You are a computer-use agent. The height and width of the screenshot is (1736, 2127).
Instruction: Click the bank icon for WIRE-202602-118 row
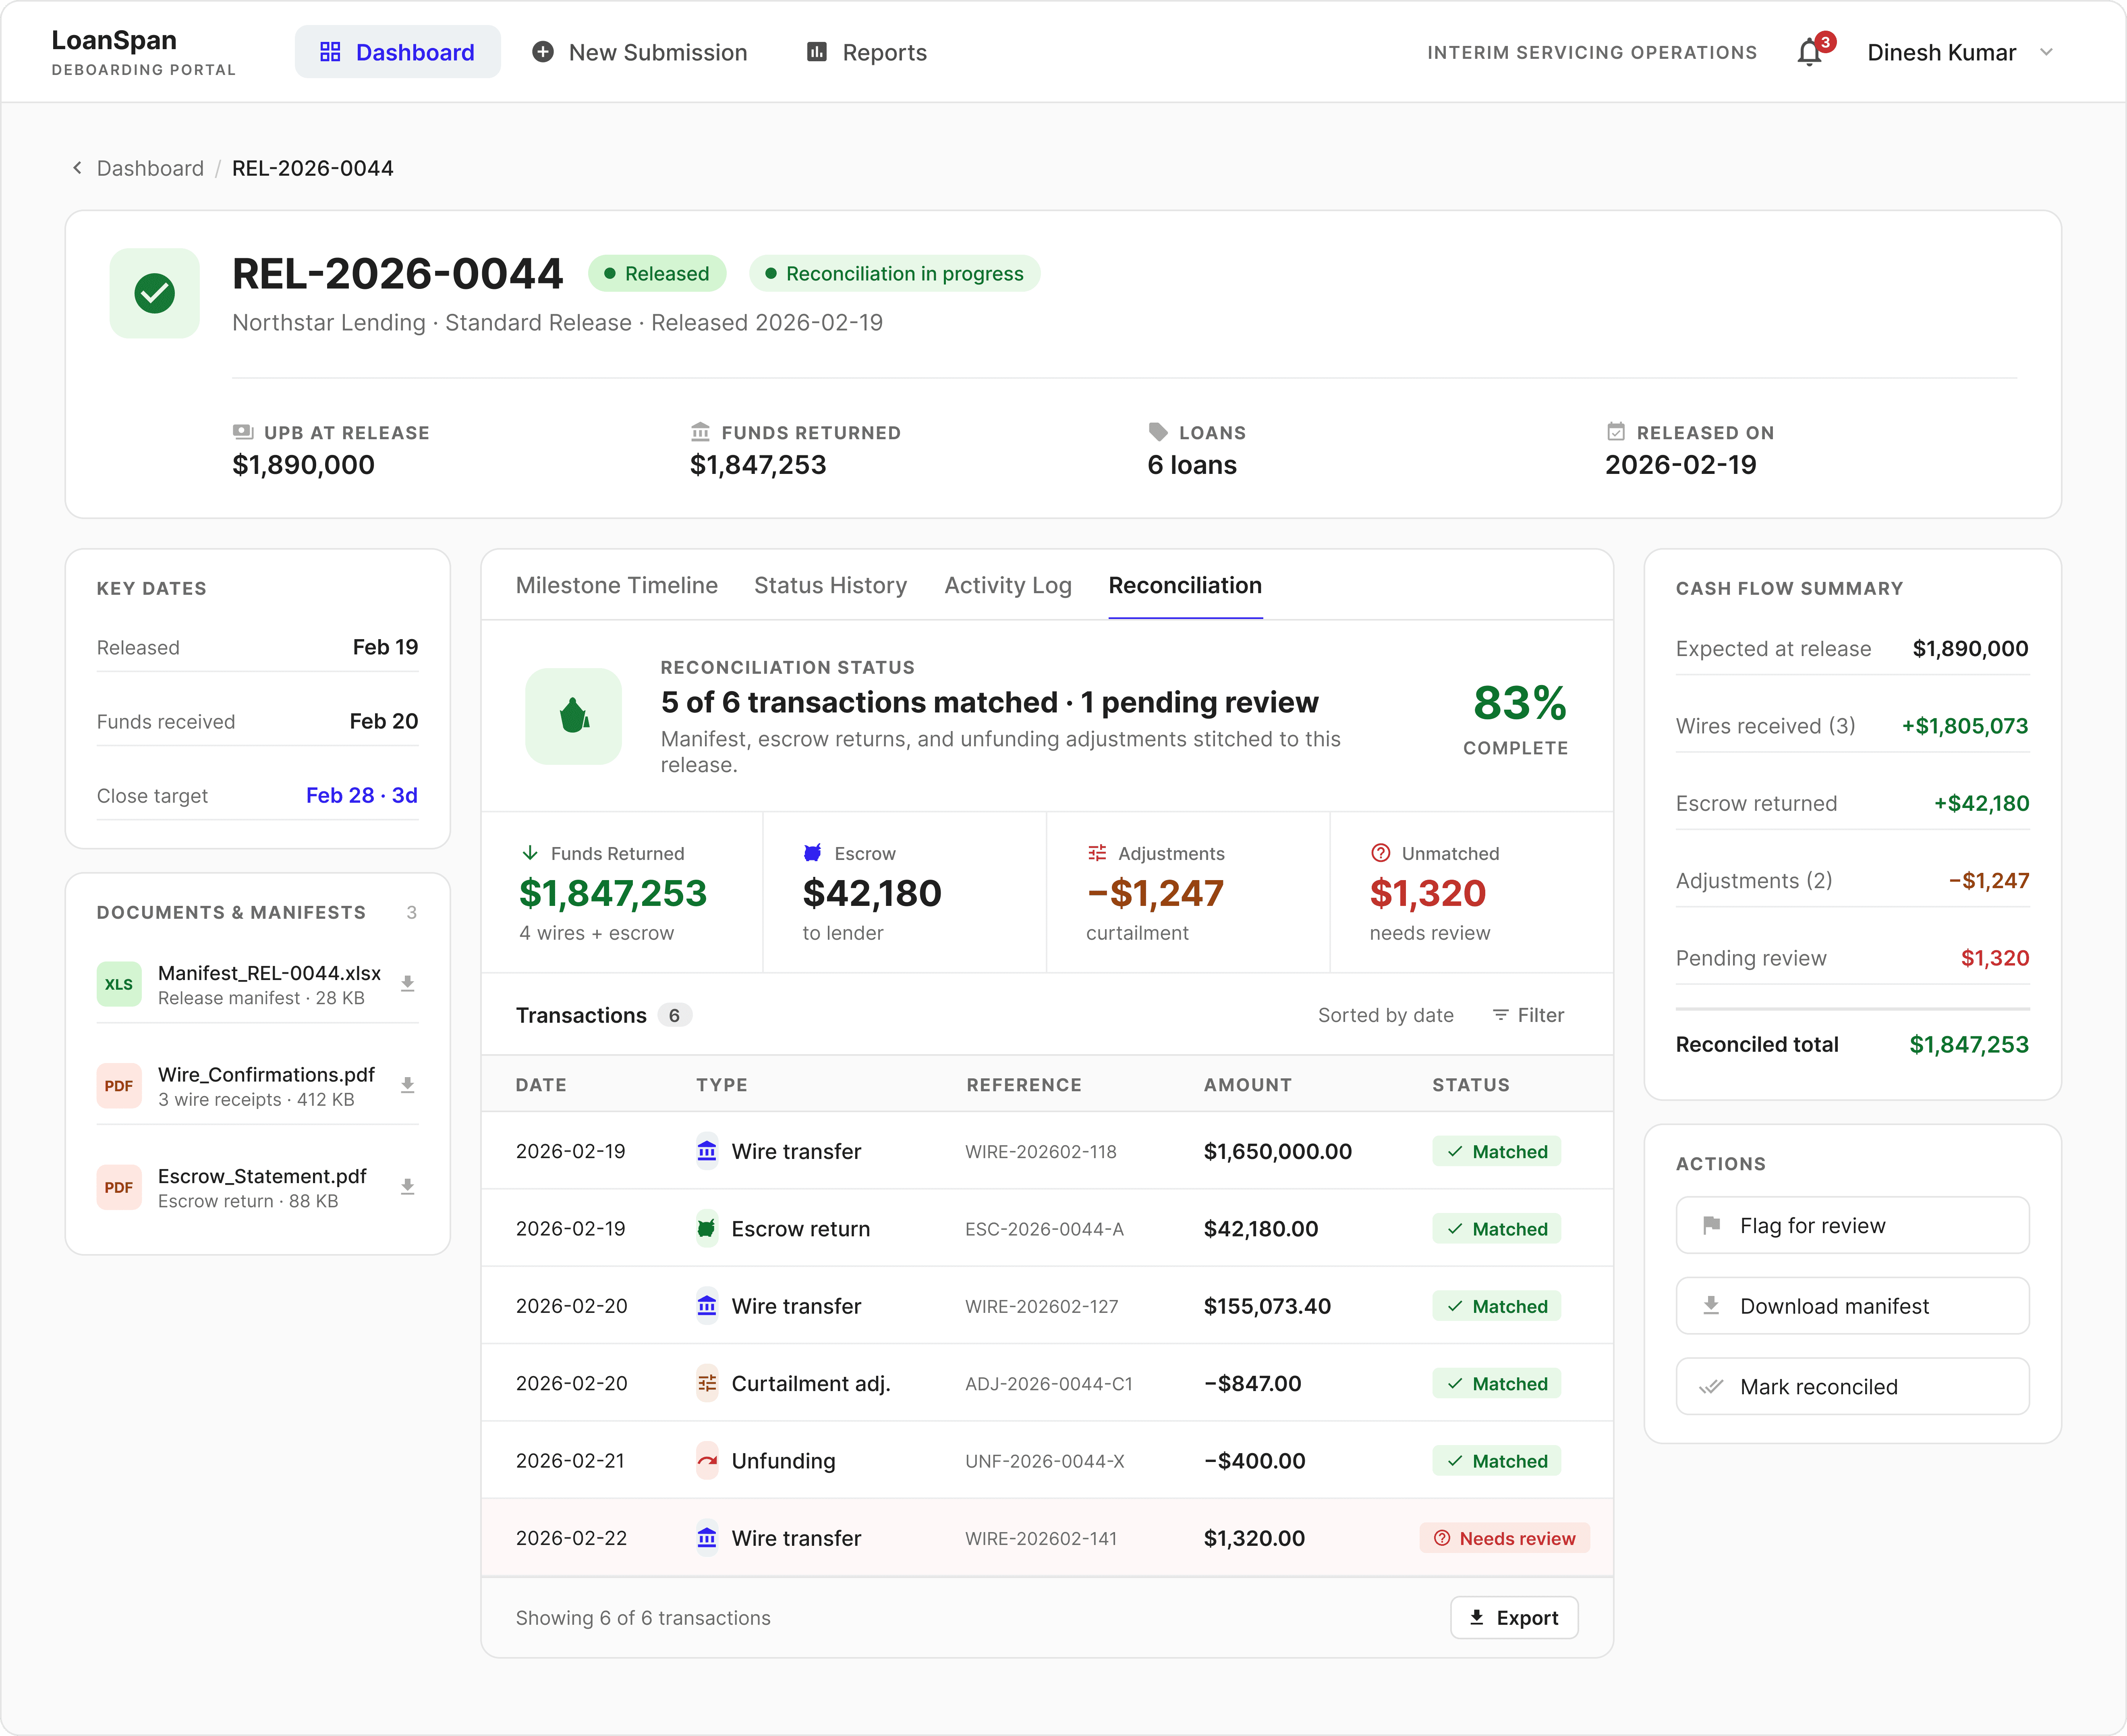tap(707, 1151)
